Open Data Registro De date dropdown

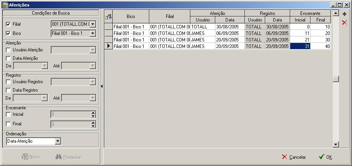45,98
